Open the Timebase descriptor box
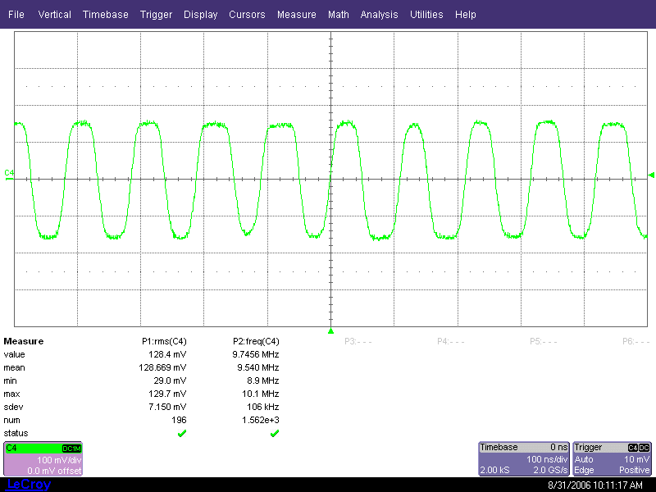The width and height of the screenshot is (656, 492). coord(524,459)
